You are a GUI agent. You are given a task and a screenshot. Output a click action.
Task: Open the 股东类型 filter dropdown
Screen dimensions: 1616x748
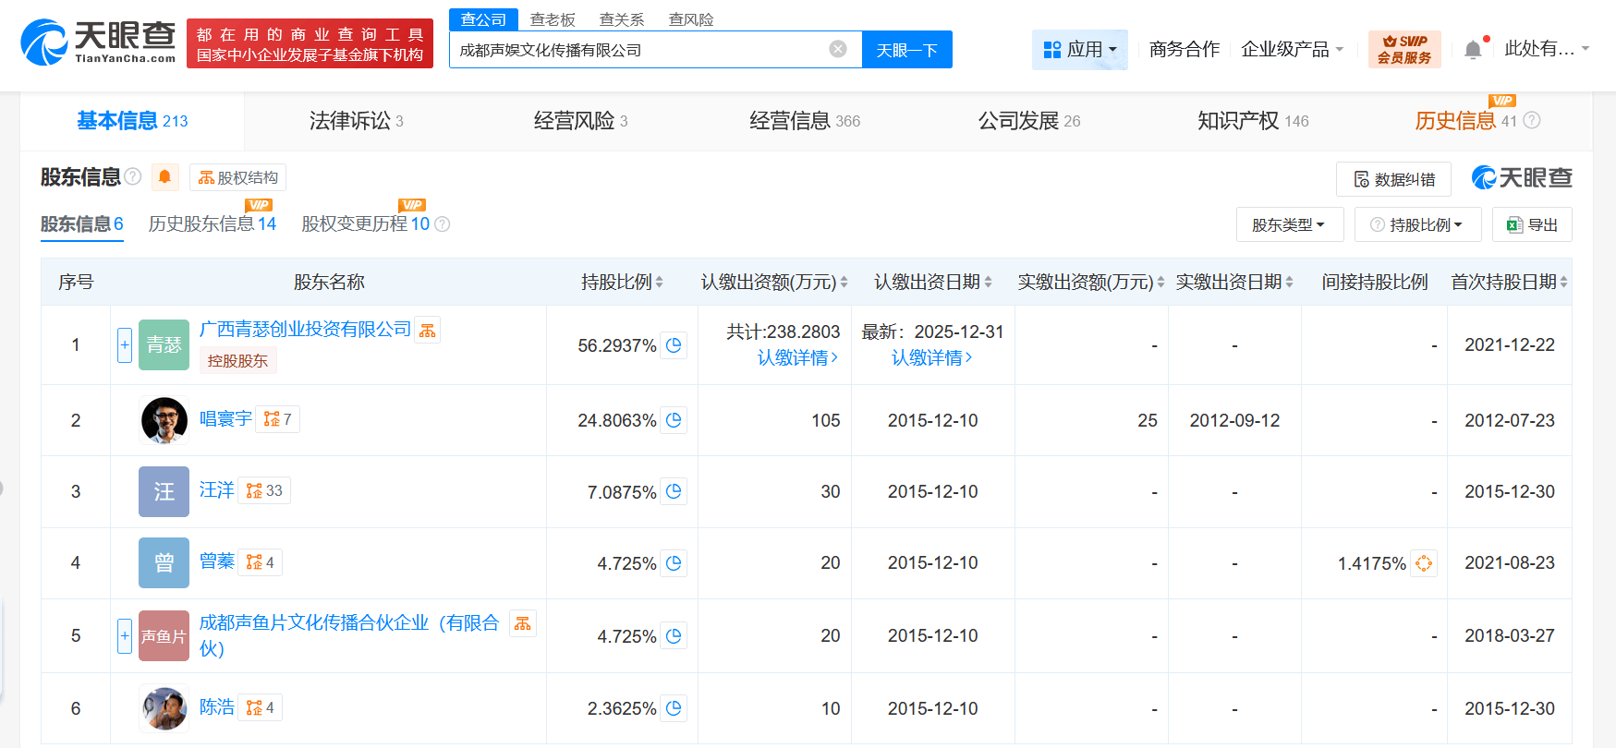click(1289, 224)
